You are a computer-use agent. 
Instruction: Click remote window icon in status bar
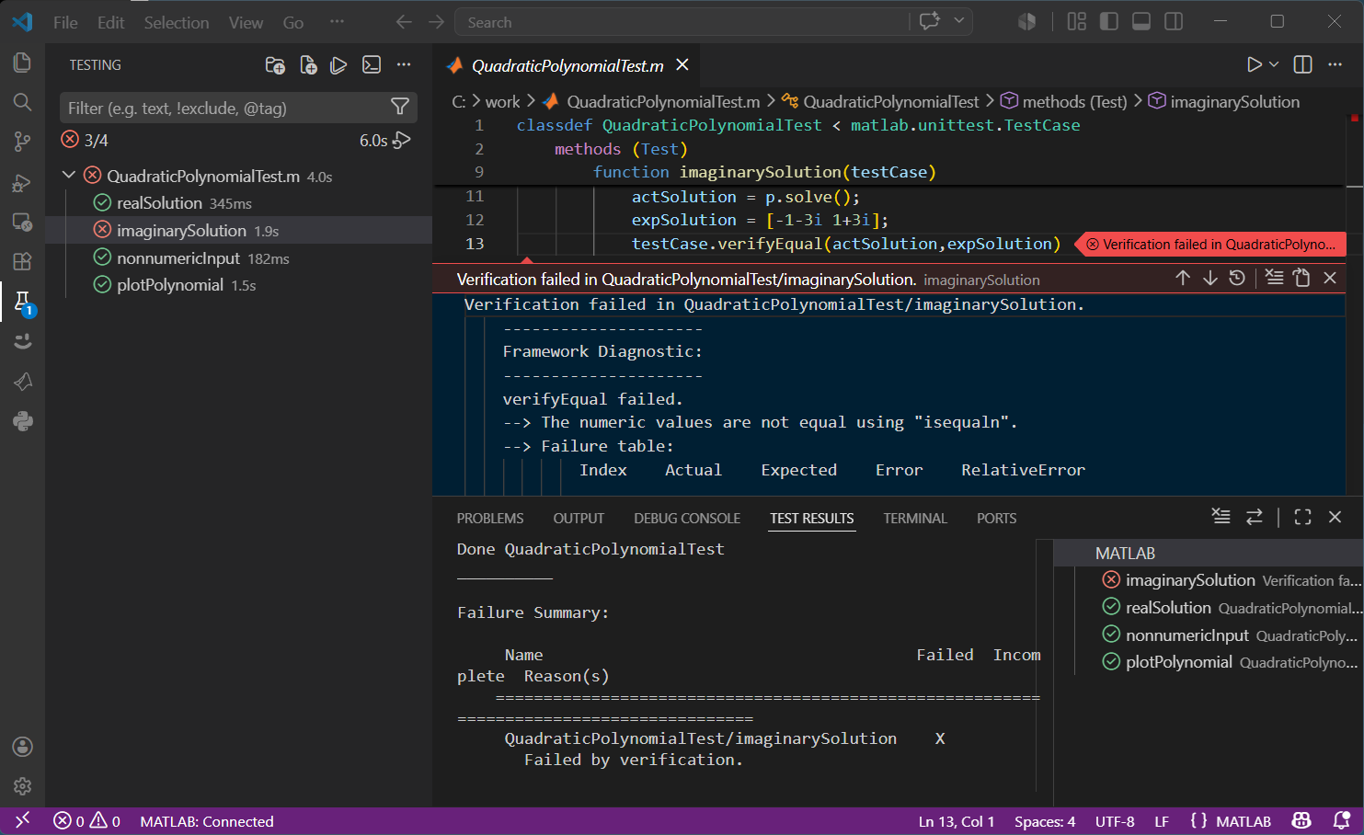(x=22, y=821)
